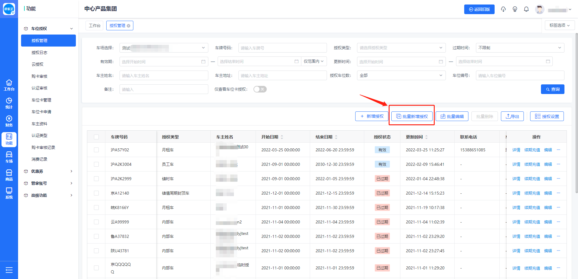Viewport: 578px width, 279px height.
Task: Check the select-all checkbox in table header
Action: point(96,137)
